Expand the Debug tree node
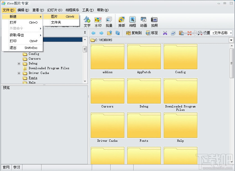The image size is (235, 171). point(19,63)
